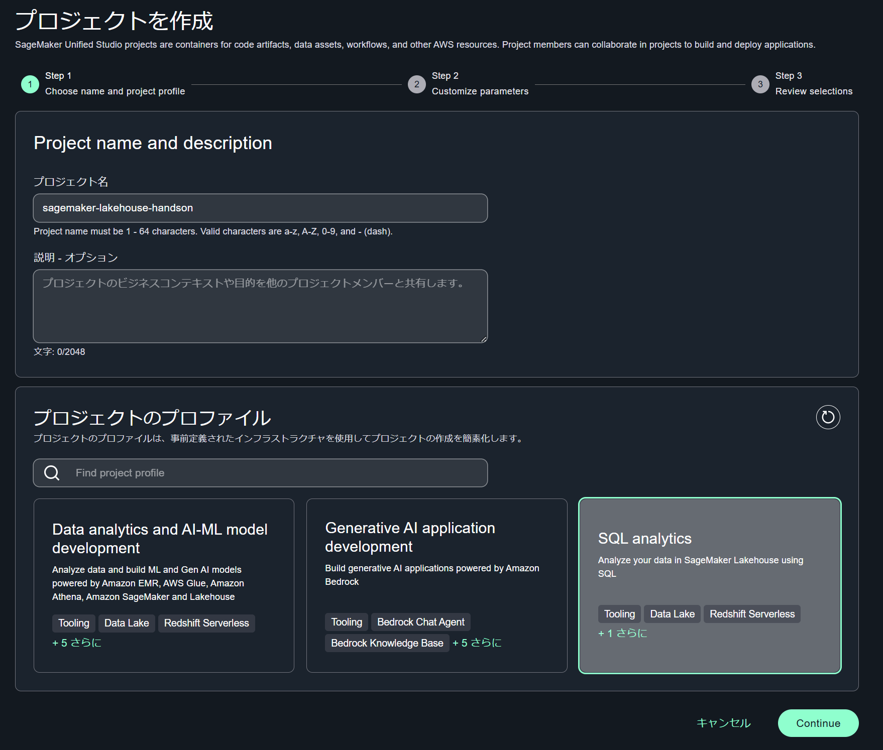The image size is (883, 750).
Task: Click the project name input field
Action: point(260,208)
